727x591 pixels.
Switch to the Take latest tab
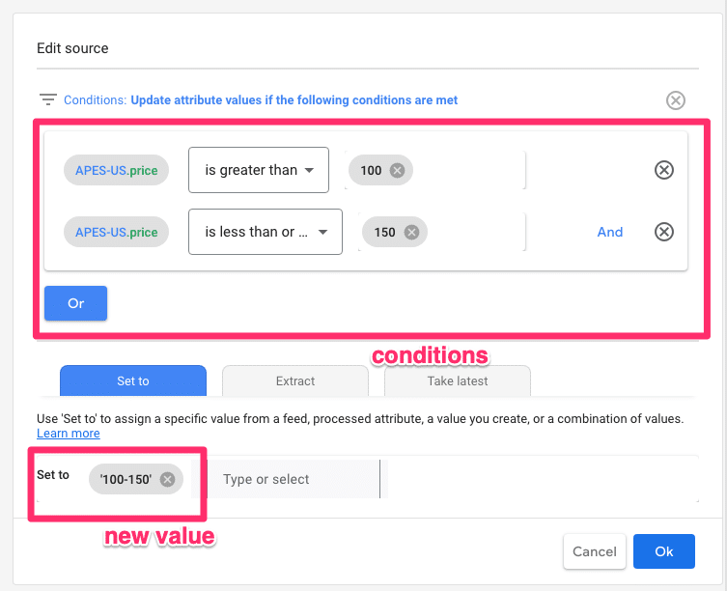click(x=458, y=380)
